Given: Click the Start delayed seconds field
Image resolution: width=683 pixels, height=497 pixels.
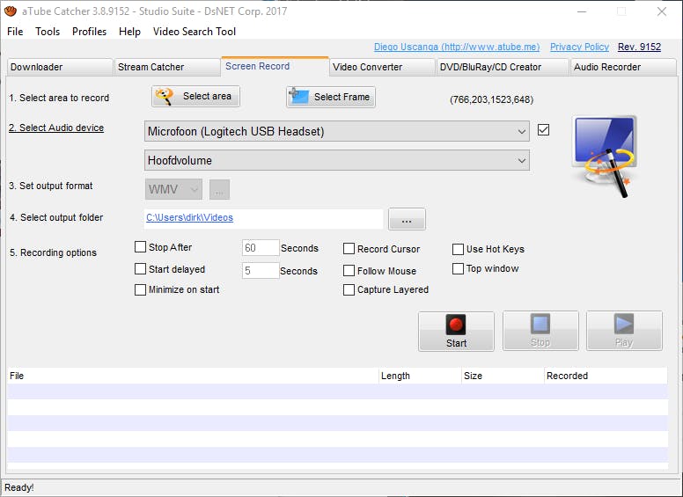Looking at the screenshot, I should coord(261,271).
